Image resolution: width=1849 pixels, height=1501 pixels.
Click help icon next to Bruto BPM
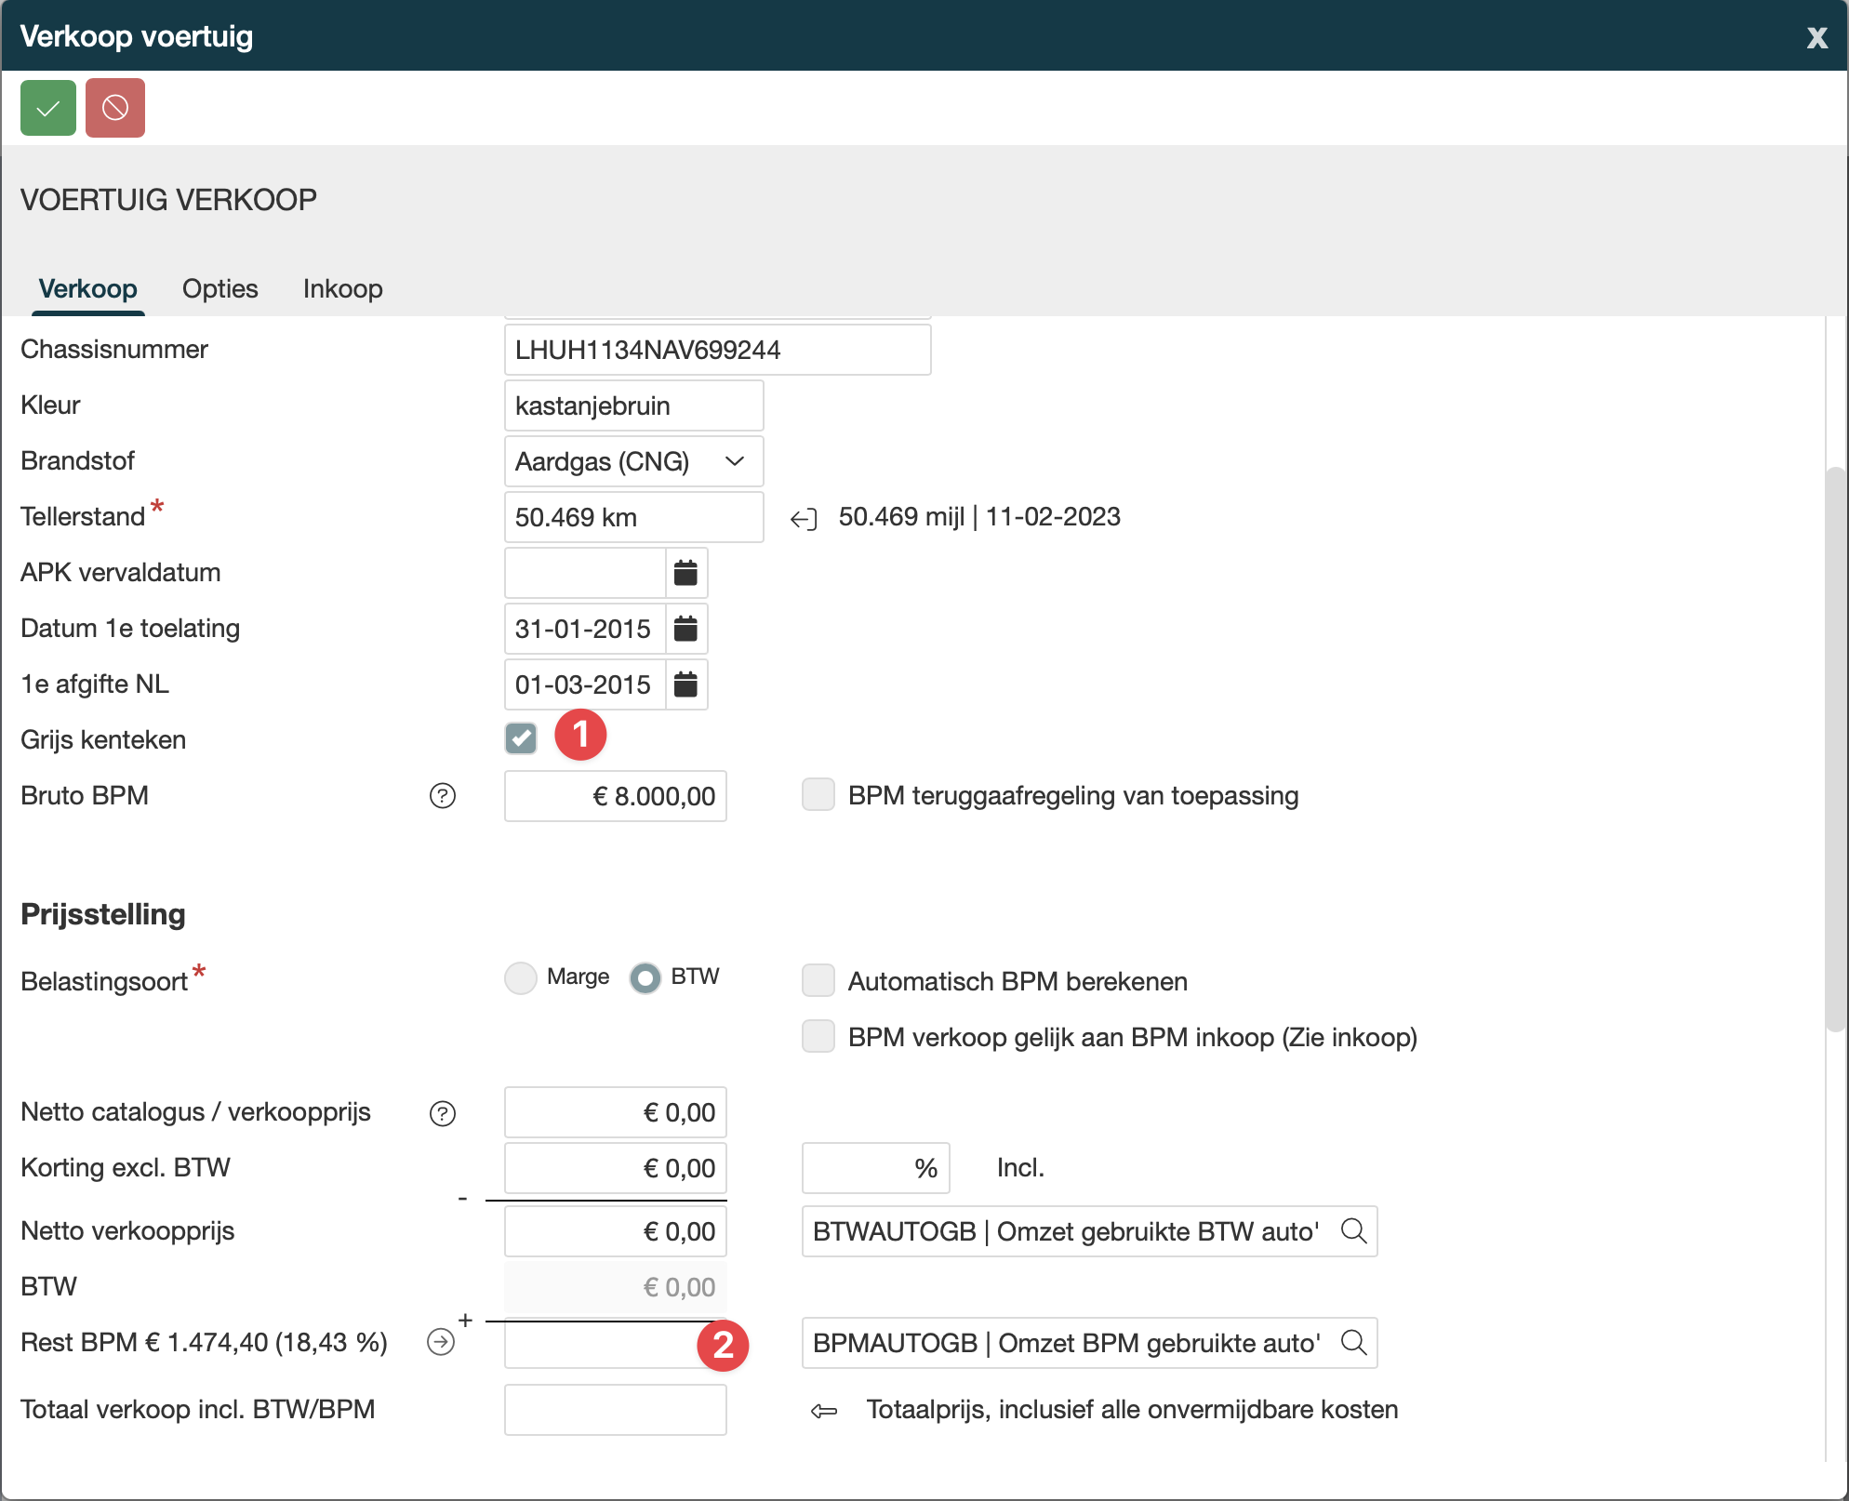(443, 796)
